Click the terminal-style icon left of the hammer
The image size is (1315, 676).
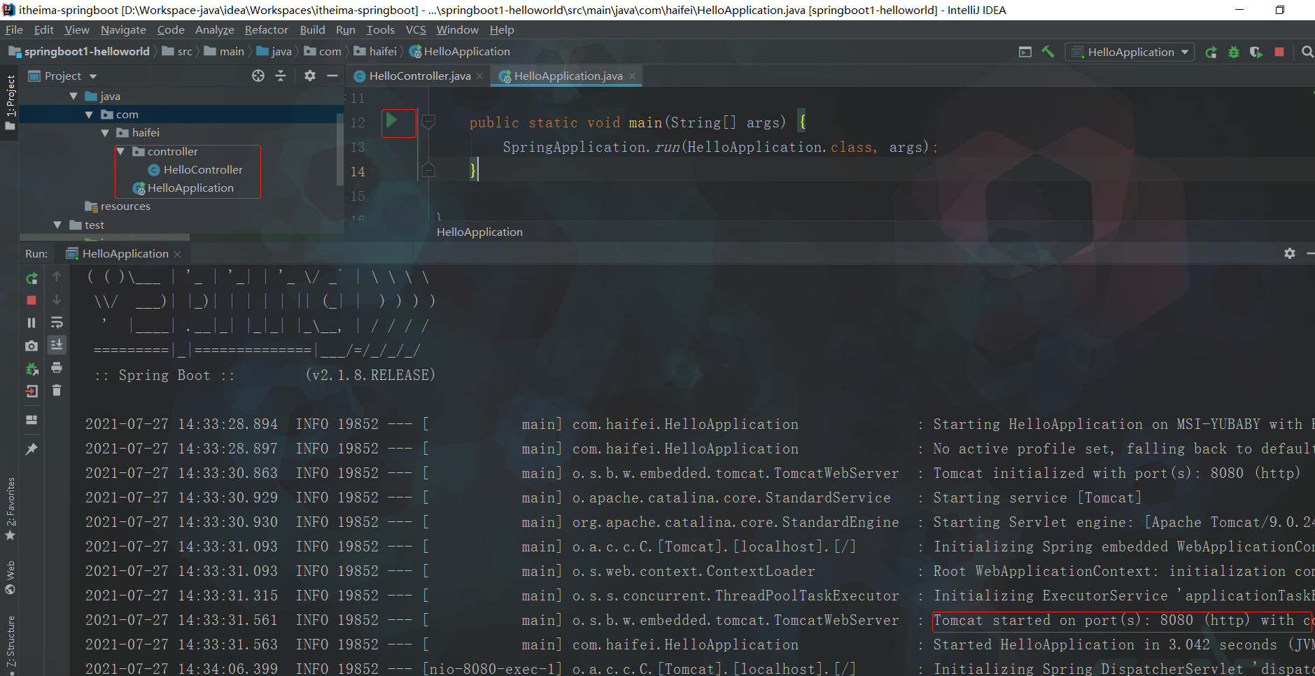1025,52
